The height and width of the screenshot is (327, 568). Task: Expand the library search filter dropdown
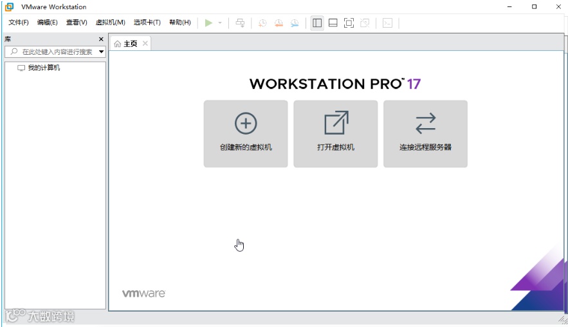(x=102, y=52)
